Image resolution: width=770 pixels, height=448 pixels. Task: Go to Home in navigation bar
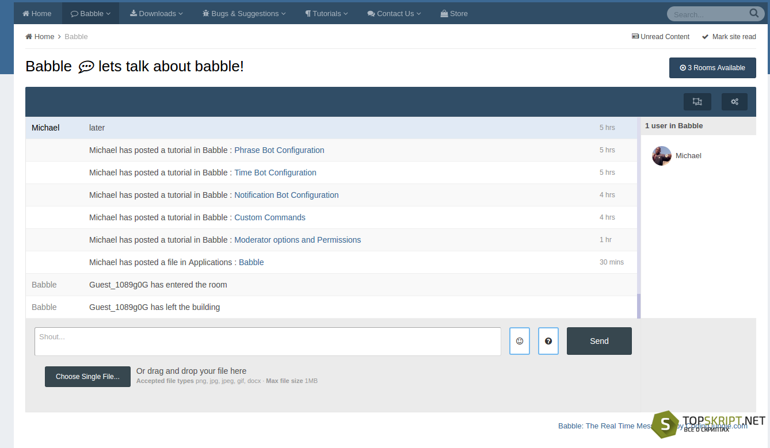coord(37,13)
